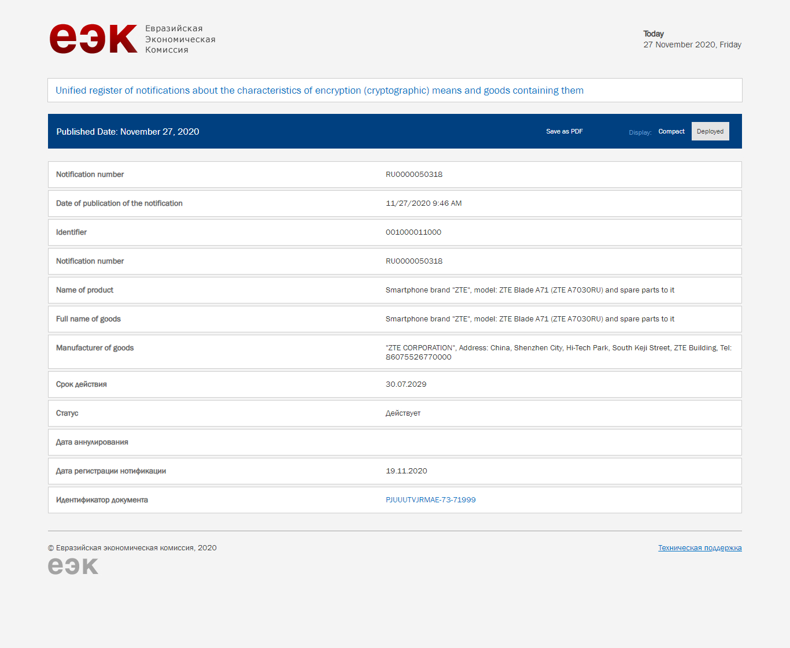Click the identifier value 001000011000
The height and width of the screenshot is (648, 790).
tap(413, 232)
